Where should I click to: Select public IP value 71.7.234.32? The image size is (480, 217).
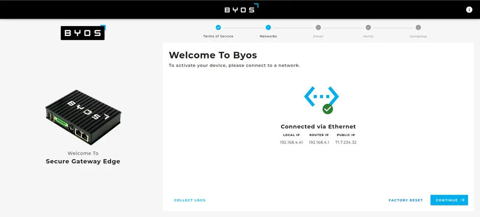coord(346,142)
